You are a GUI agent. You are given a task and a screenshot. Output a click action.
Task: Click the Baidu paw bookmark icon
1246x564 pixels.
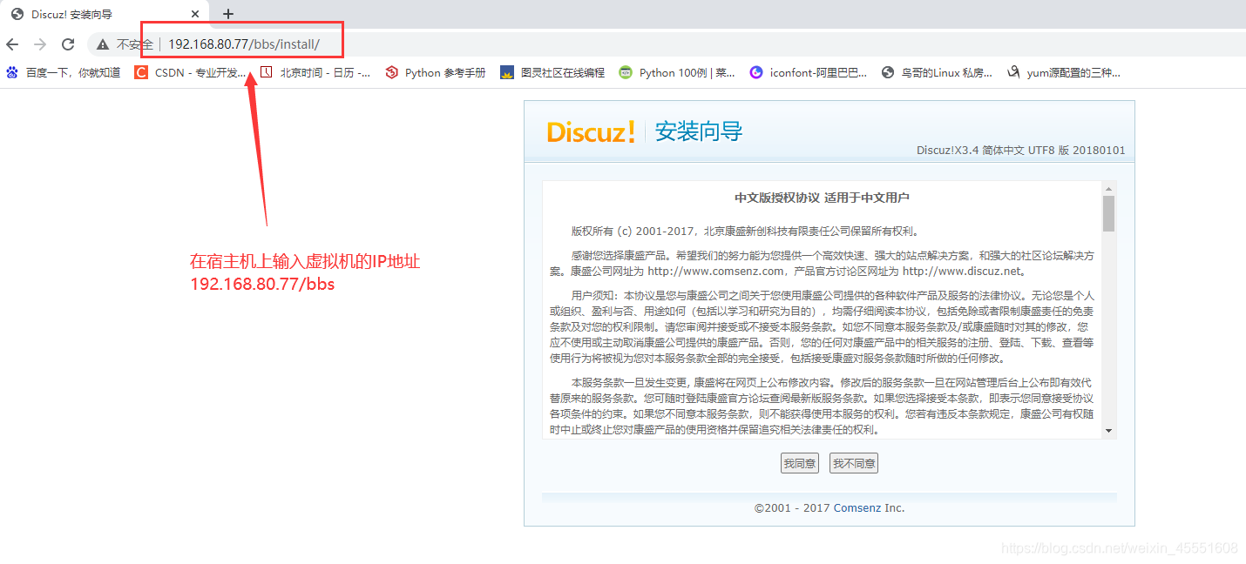pyautogui.click(x=12, y=73)
